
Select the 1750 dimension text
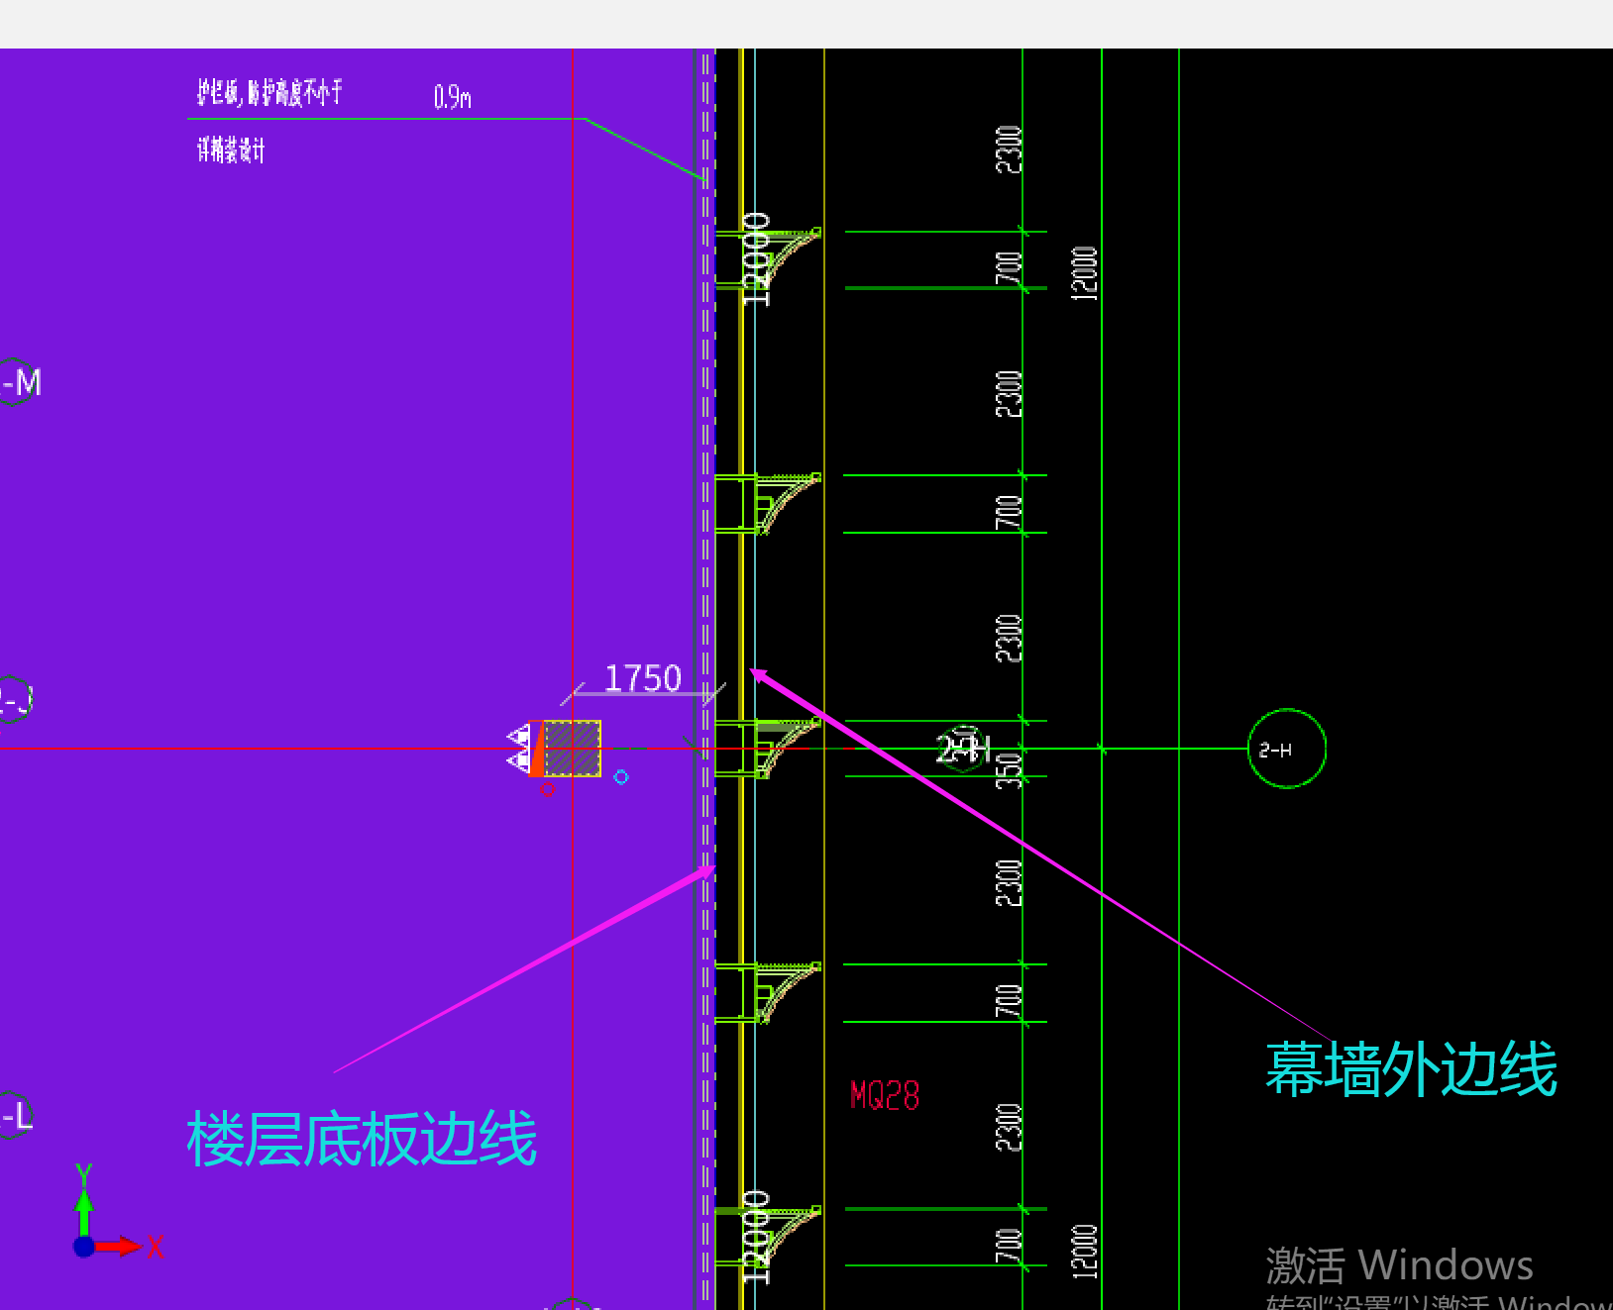tap(643, 678)
